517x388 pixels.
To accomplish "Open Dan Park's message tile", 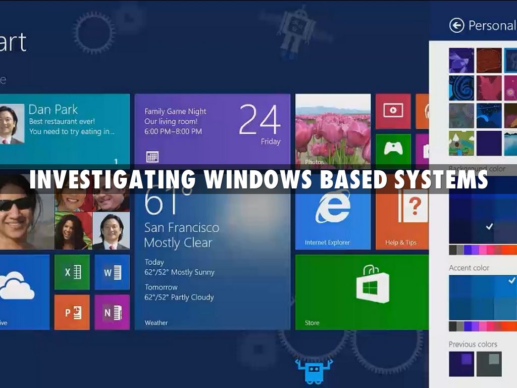I will pos(64,130).
